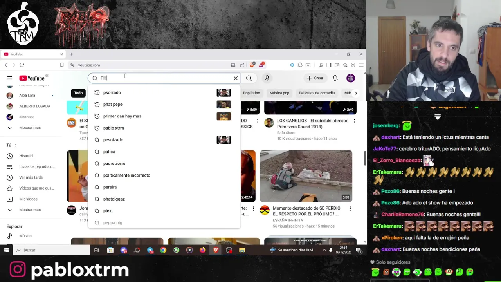Select the 'Todo' filter chip
Screen dimensions: 501x282
click(78, 93)
